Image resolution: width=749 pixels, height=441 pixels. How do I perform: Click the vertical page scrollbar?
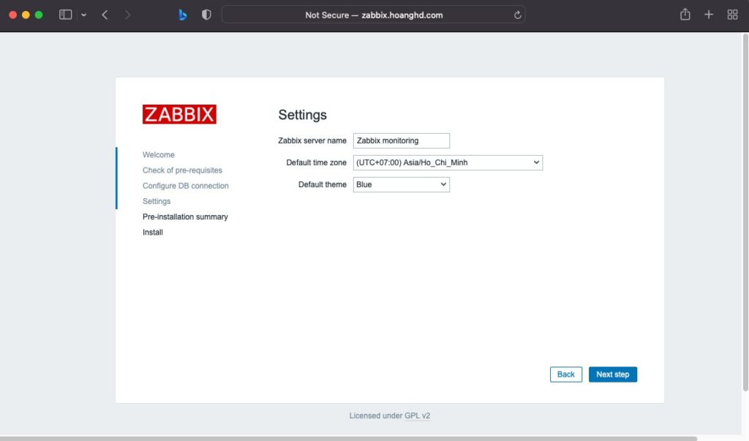[x=745, y=213]
